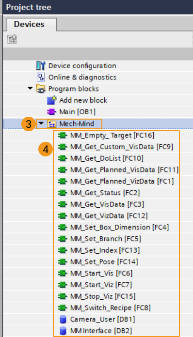Collapse the Mech-Mind group arrow
The height and width of the screenshot is (337, 193).
tap(41, 123)
